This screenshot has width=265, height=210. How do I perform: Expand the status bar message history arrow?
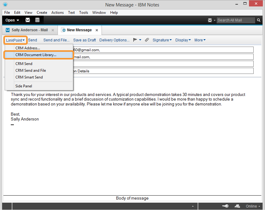coord(193,206)
